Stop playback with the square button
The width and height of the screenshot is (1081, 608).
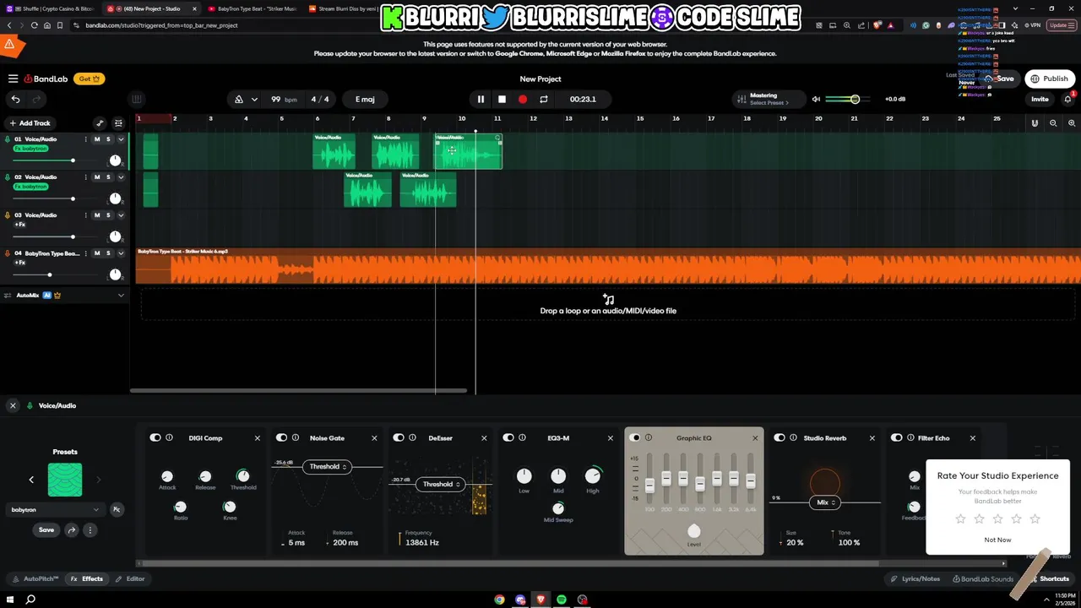pos(502,99)
